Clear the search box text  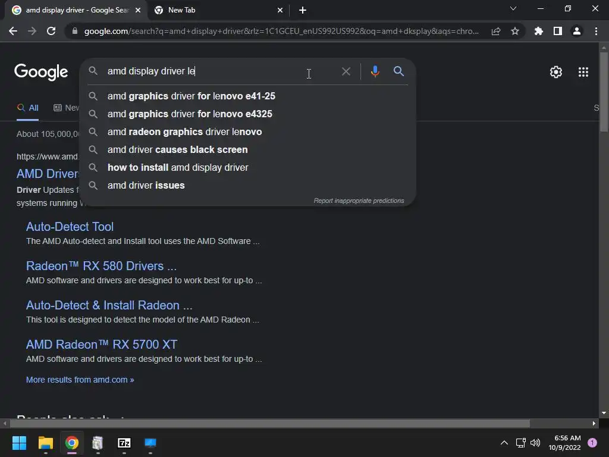pos(346,71)
